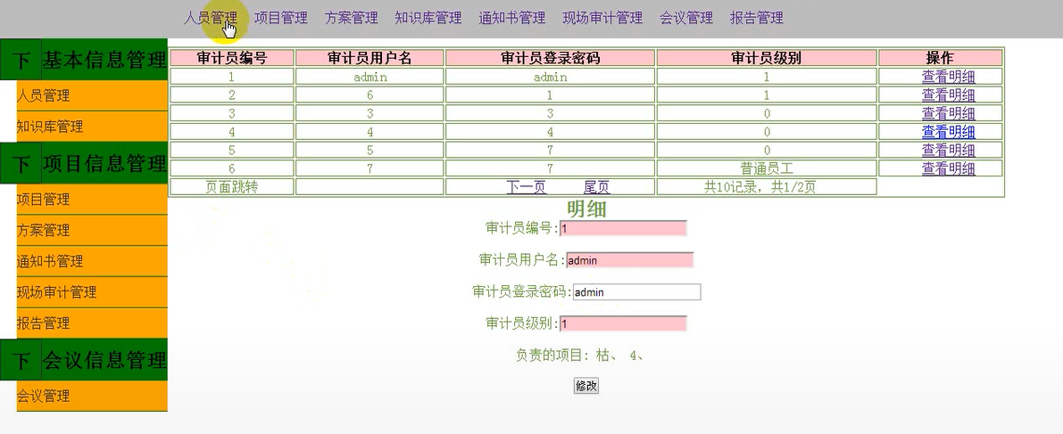Viewport: 1063px width, 434px height.
Task: Select 现场审计管理 in the left sidebar
Action: pos(92,291)
